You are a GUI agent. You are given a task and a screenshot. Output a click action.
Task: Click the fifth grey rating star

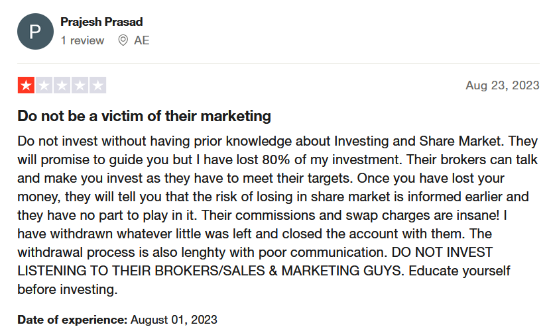coord(97,85)
